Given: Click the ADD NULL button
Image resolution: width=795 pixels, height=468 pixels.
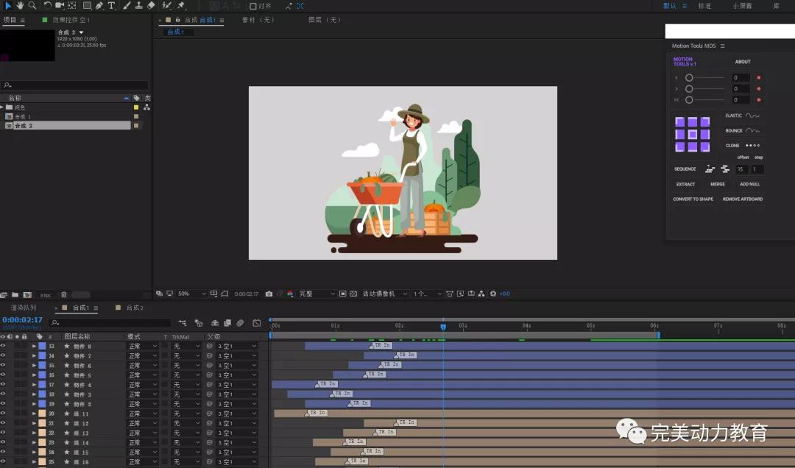Looking at the screenshot, I should 749,184.
